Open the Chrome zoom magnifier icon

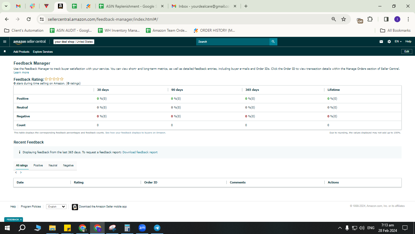pyautogui.click(x=334, y=19)
